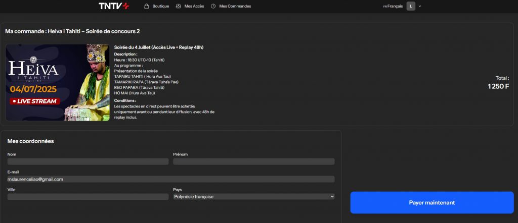The height and width of the screenshot is (223, 518).
Task: Click the Boutique shopping bag icon
Action: pos(147,6)
